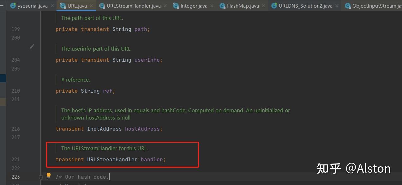Click the 'hostAddress' field name

pos(142,129)
